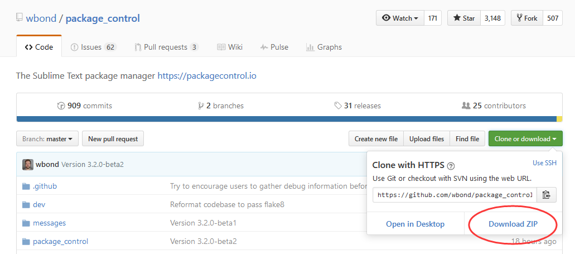This screenshot has height=254, width=575.
Task: Select the clone URL input field
Action: click(455, 195)
